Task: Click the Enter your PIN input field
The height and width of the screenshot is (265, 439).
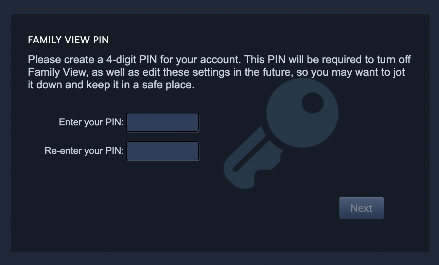Action: click(x=162, y=122)
